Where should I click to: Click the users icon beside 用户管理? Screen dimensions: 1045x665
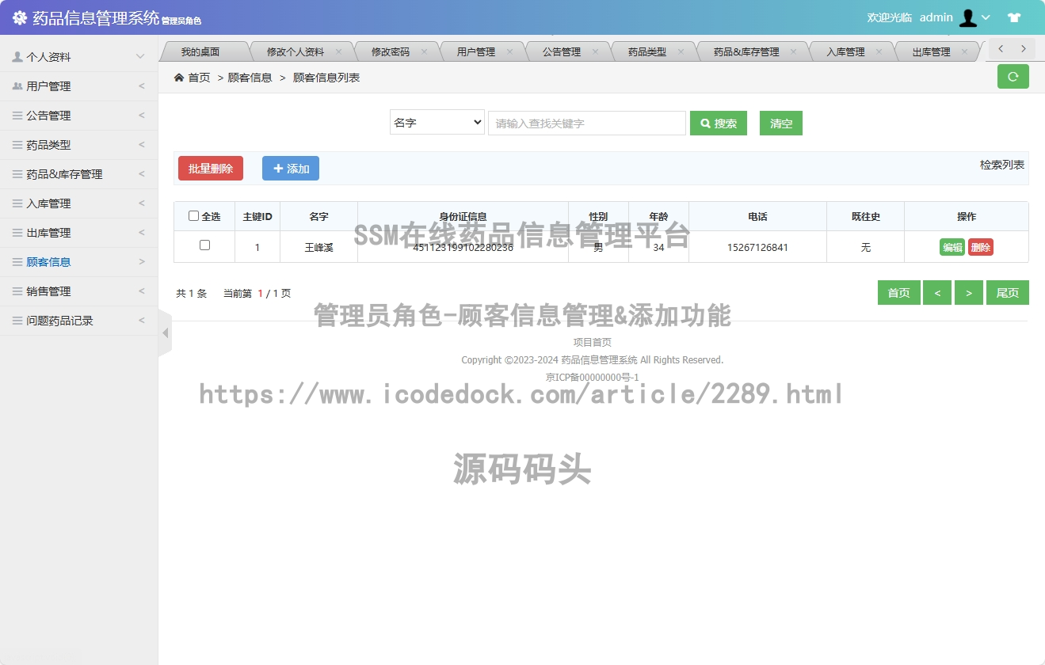tap(17, 86)
